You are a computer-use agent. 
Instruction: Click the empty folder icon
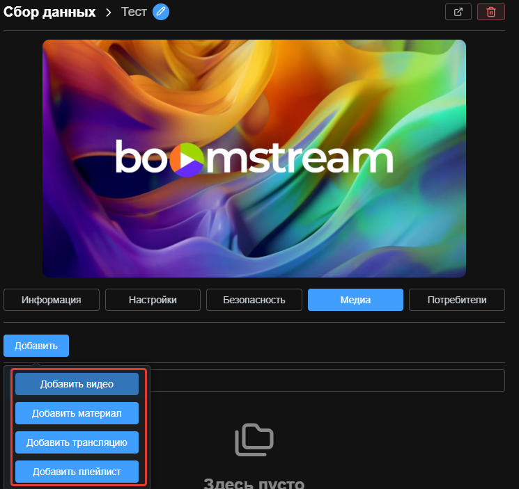tap(254, 440)
